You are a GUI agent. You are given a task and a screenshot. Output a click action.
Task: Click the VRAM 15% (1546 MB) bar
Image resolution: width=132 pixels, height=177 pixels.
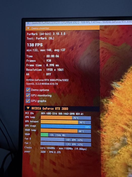coord(66,135)
